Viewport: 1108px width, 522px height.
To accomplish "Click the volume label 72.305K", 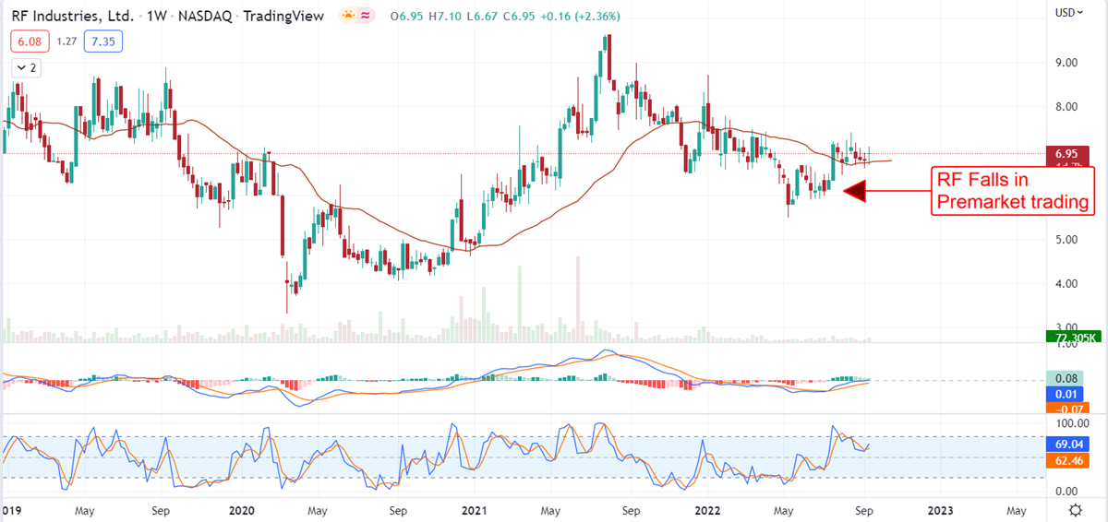I will 1074,338.
